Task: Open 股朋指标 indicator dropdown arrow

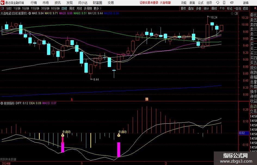Action: point(2,103)
